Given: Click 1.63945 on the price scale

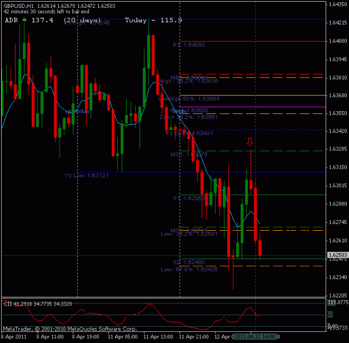Looking at the screenshot, I should coord(338,59).
